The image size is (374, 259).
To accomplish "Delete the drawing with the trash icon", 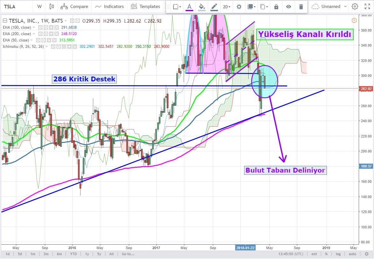I will 301,7.
